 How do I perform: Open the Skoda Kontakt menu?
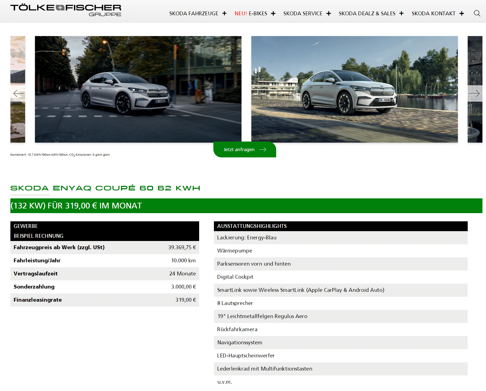(434, 13)
